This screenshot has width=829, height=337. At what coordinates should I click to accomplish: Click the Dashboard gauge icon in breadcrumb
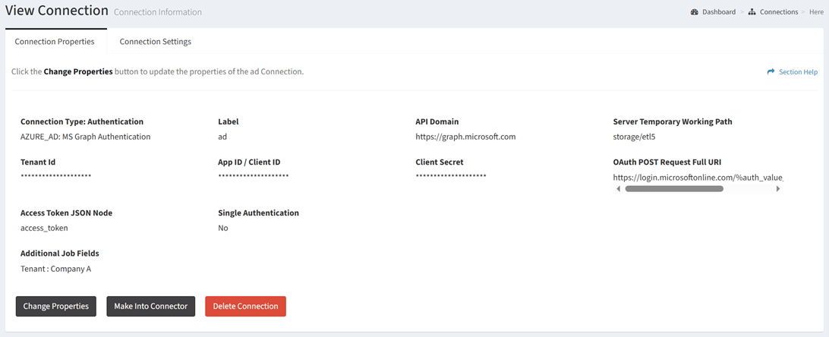(x=695, y=12)
